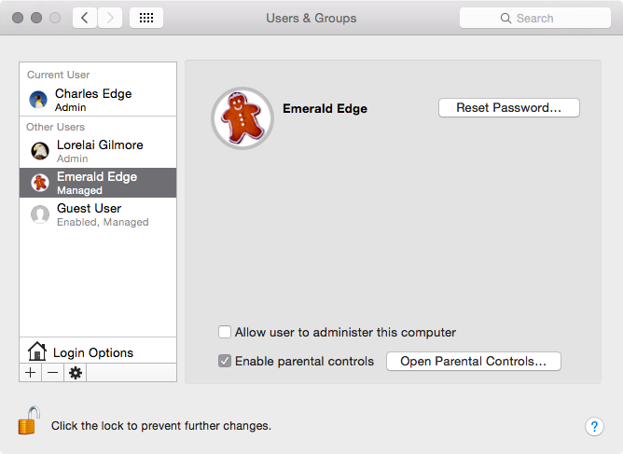The height and width of the screenshot is (454, 623).
Task: Click the forward navigation arrow
Action: [x=110, y=18]
